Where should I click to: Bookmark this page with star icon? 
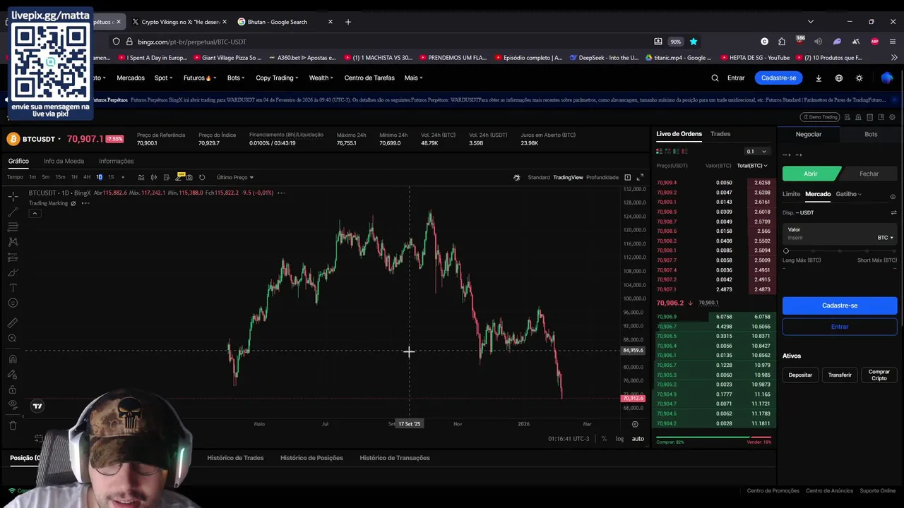point(694,42)
